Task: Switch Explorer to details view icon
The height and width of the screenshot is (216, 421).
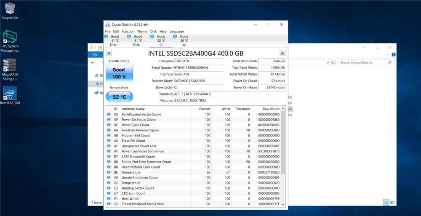Action: click(386, 203)
